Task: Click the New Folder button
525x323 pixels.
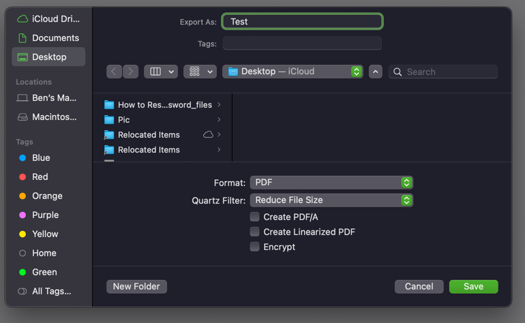Action: (136, 287)
